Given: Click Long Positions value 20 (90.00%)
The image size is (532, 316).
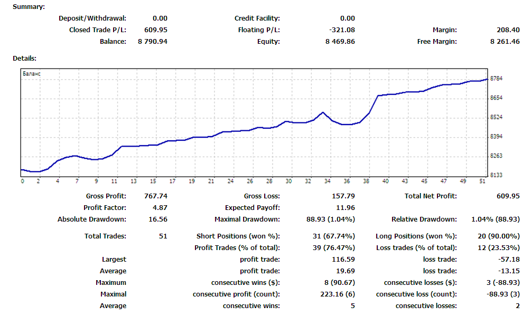Looking at the screenshot, I should 498,236.
